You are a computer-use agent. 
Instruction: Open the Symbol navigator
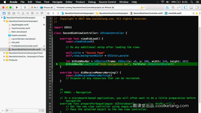point(14,13)
